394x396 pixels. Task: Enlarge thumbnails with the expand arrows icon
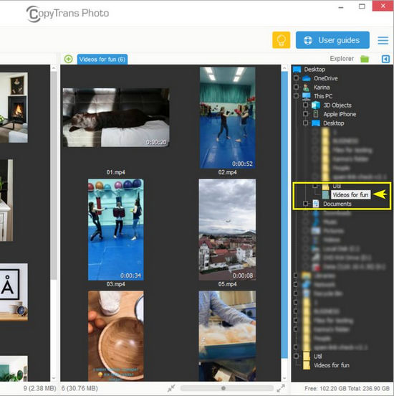[281, 388]
